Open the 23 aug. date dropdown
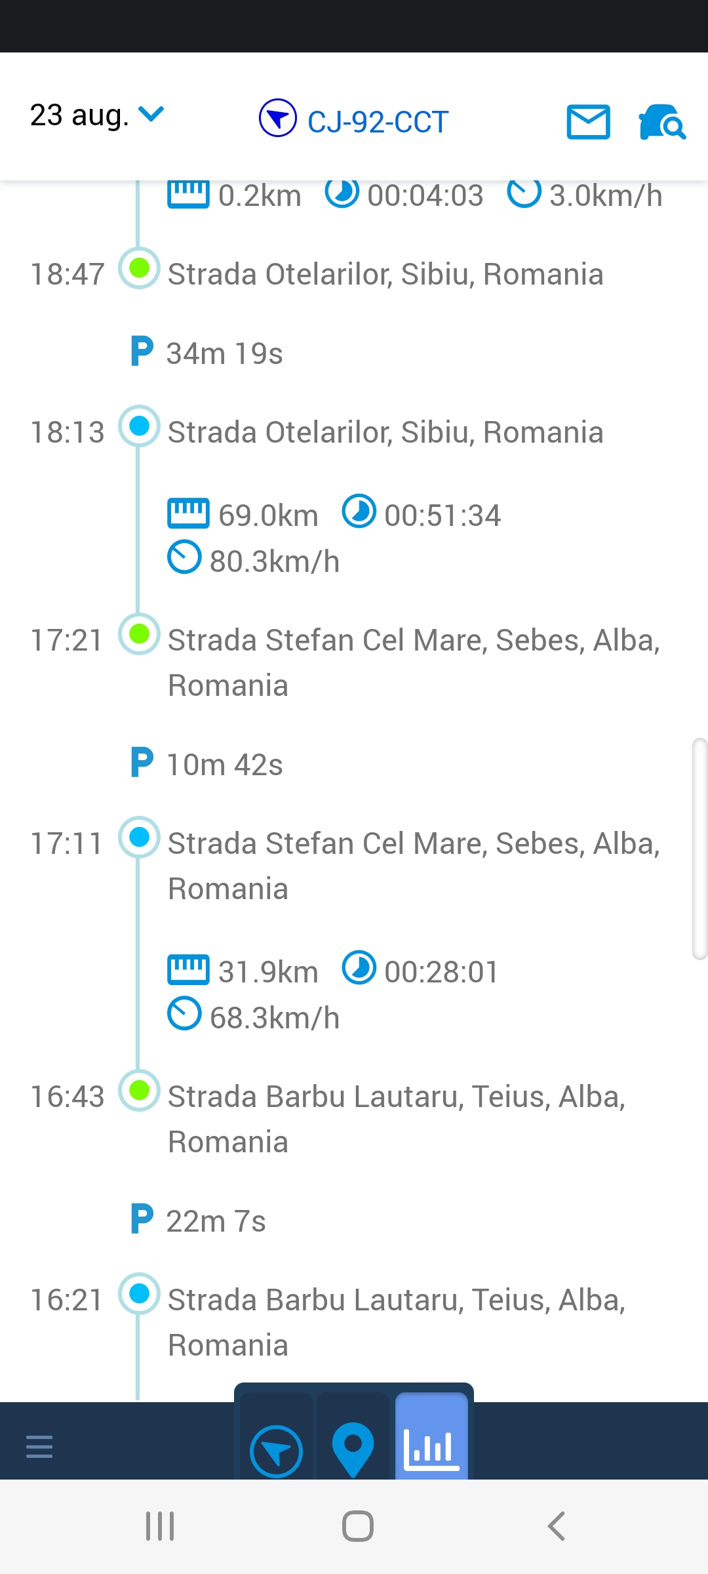 [x=97, y=115]
